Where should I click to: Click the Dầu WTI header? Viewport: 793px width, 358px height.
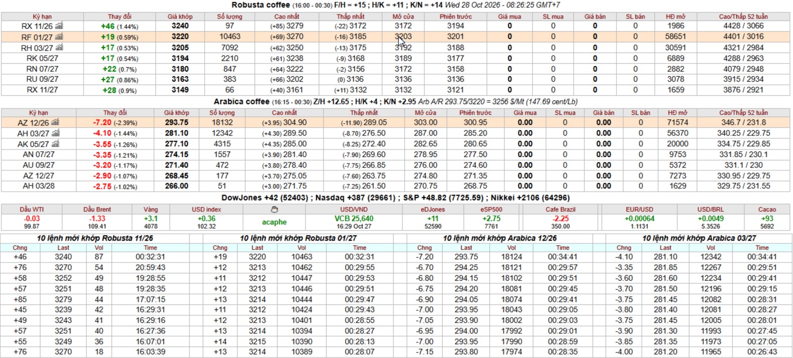32,210
